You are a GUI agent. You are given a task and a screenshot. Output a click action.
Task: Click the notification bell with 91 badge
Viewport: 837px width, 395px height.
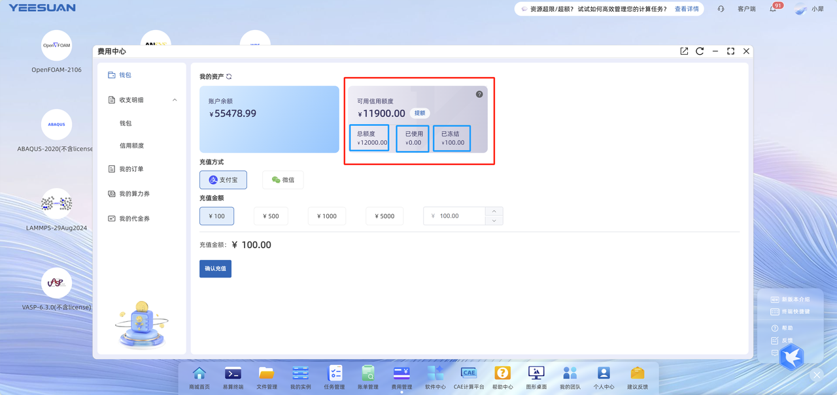click(773, 8)
